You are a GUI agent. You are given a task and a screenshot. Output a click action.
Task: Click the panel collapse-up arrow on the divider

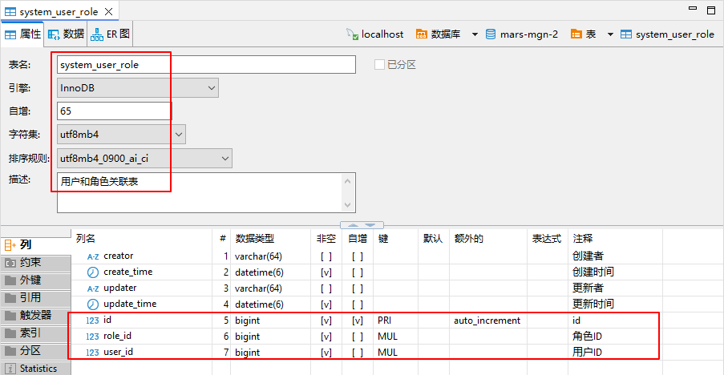coord(353,225)
